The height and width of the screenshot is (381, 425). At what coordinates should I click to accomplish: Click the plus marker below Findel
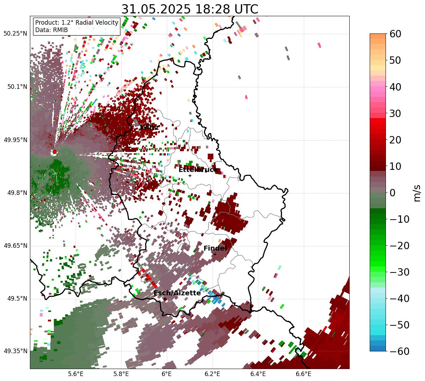point(215,254)
